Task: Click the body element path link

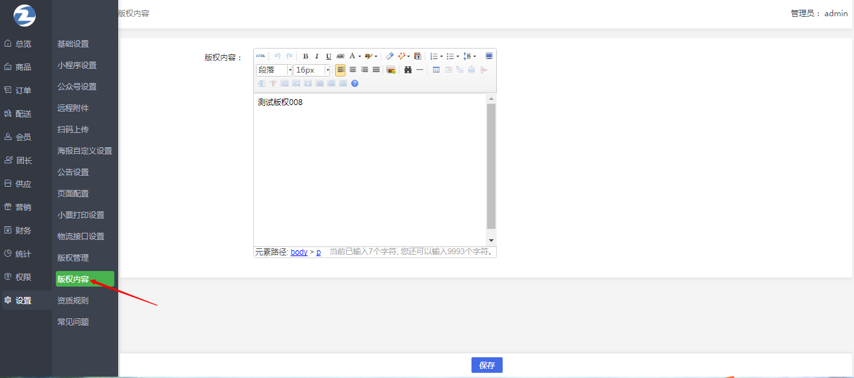Action: 299,252
